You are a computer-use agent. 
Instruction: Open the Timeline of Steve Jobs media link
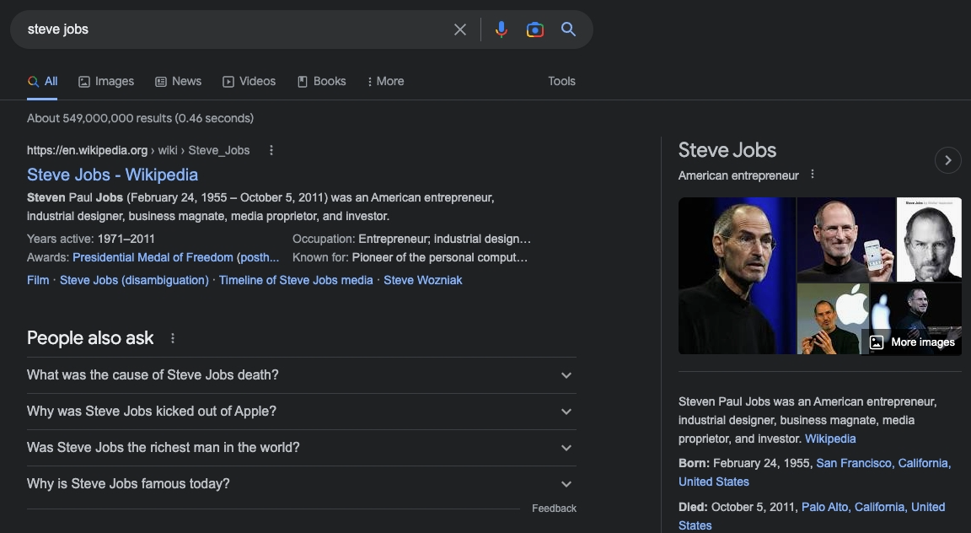click(x=296, y=280)
